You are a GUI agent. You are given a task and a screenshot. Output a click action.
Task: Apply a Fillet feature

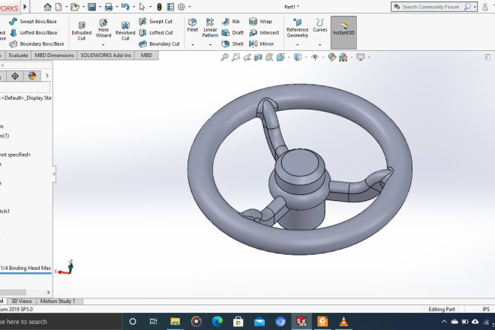[193, 25]
